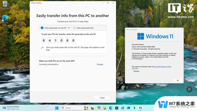
Task: Launch Microsoft Edge from the taskbar
Action: pos(111,108)
